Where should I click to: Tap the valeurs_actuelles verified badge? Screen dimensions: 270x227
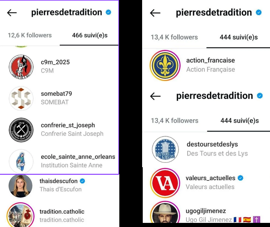point(240,178)
